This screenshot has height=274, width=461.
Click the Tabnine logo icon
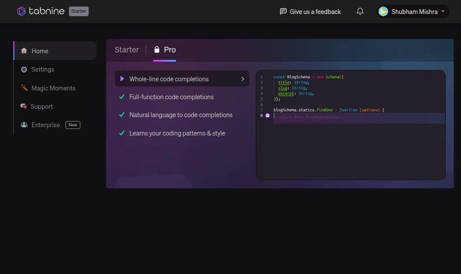point(21,11)
